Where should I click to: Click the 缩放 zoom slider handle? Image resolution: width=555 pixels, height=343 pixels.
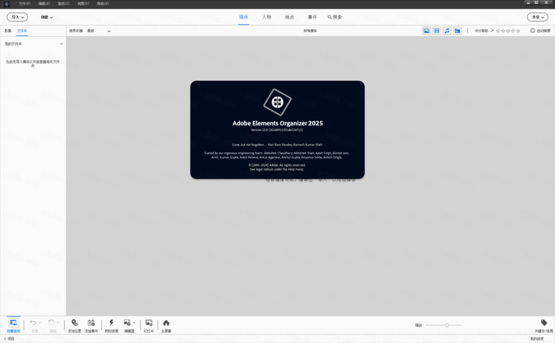(x=447, y=325)
